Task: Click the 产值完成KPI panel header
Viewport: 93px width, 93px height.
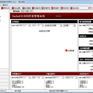Action: click(x=62, y=74)
